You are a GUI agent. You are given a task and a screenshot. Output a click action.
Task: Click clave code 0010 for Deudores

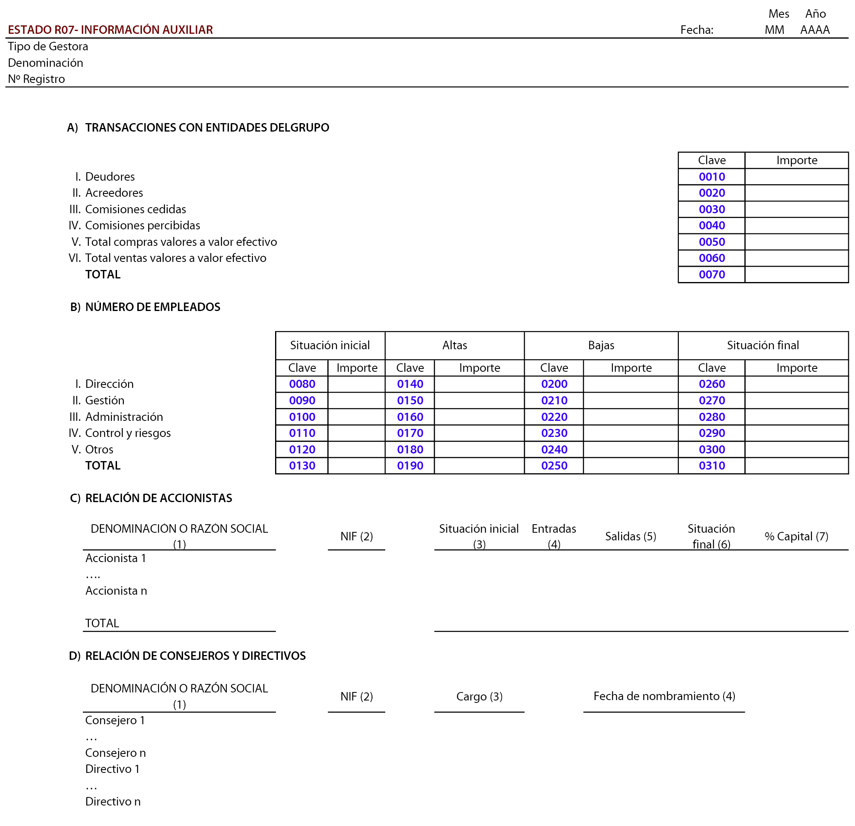tap(711, 177)
